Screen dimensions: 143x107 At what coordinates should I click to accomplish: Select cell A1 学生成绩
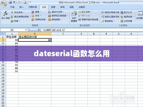point(12,37)
